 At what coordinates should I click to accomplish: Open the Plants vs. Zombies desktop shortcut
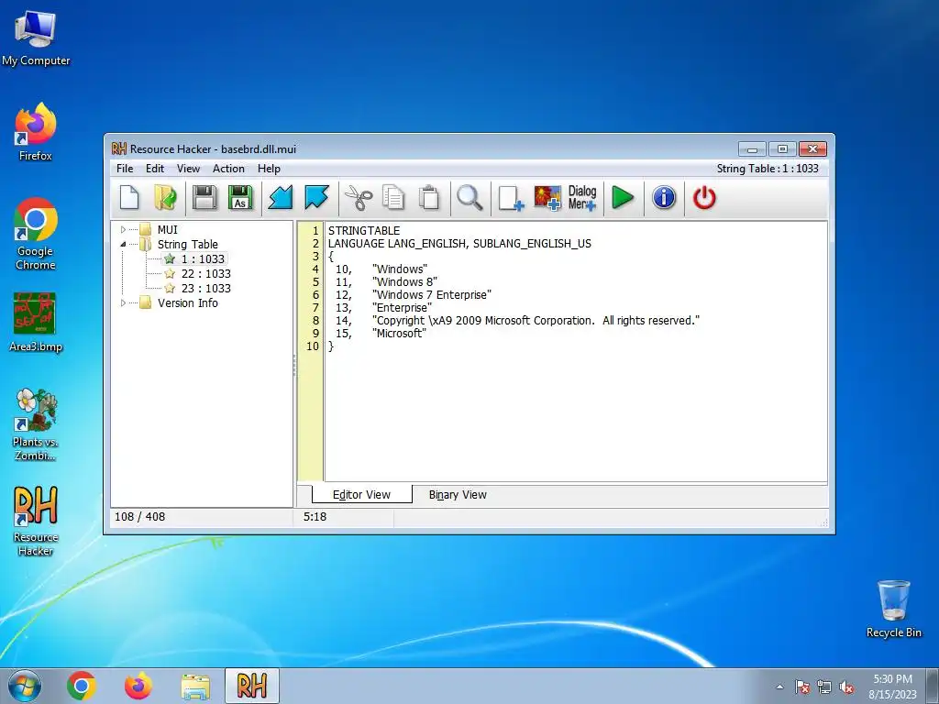[36, 425]
